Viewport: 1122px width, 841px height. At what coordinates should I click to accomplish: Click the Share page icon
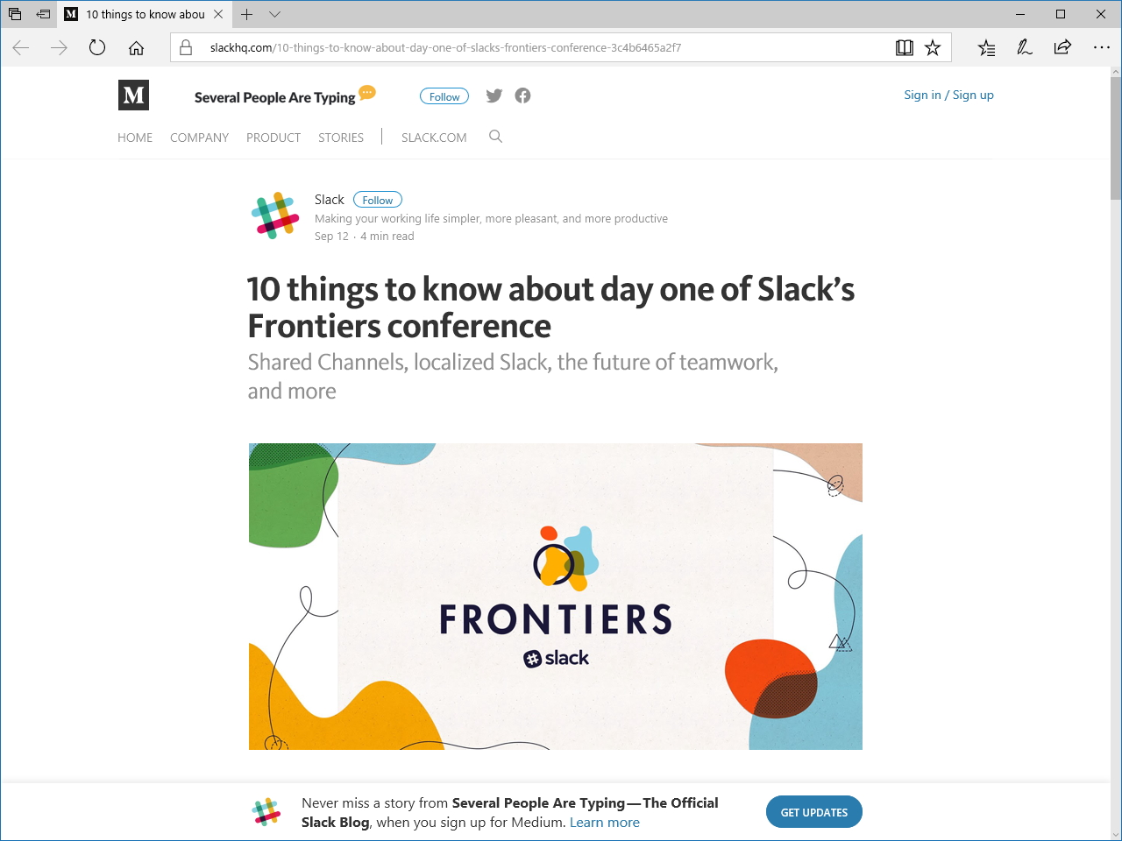[1062, 47]
